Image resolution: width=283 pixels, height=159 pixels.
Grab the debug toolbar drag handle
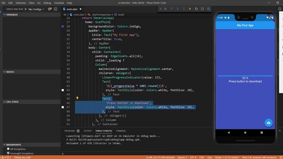[x=161, y=9]
